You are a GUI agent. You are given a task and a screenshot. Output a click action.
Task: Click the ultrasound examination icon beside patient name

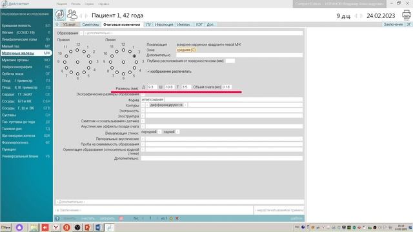[60, 15]
